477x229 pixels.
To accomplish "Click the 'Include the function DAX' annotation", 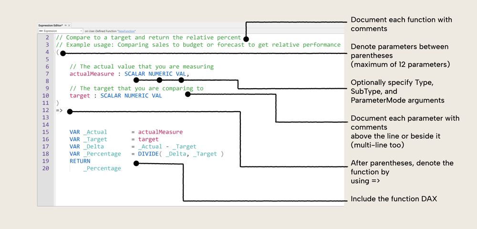I will click(394, 199).
